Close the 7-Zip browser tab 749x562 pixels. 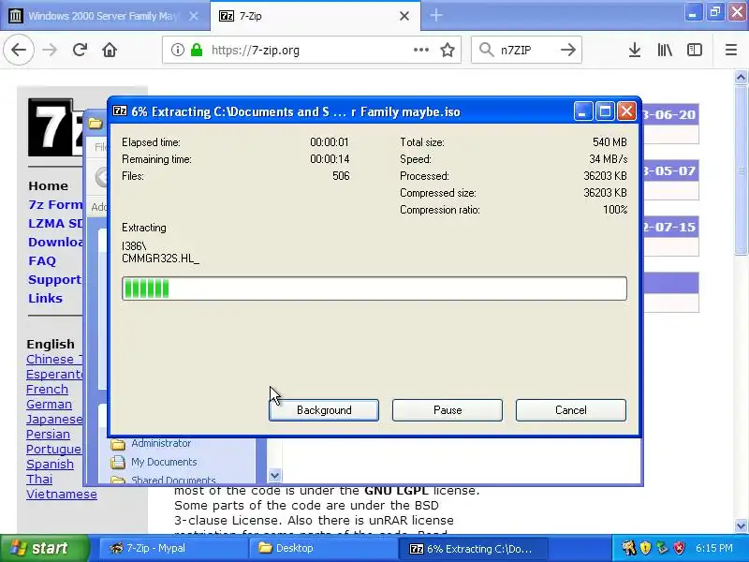click(404, 16)
